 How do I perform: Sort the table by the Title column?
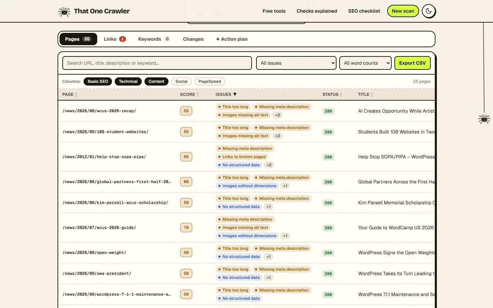click(x=365, y=94)
